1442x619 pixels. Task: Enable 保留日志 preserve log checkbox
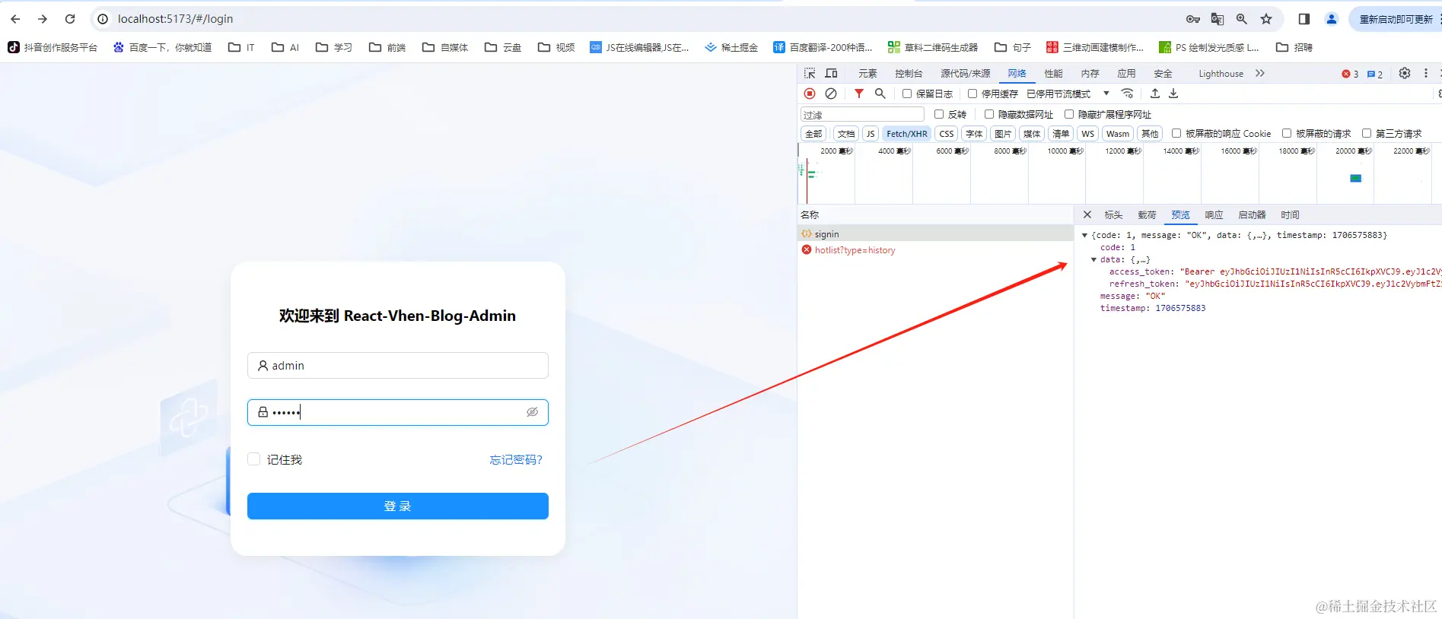907,94
